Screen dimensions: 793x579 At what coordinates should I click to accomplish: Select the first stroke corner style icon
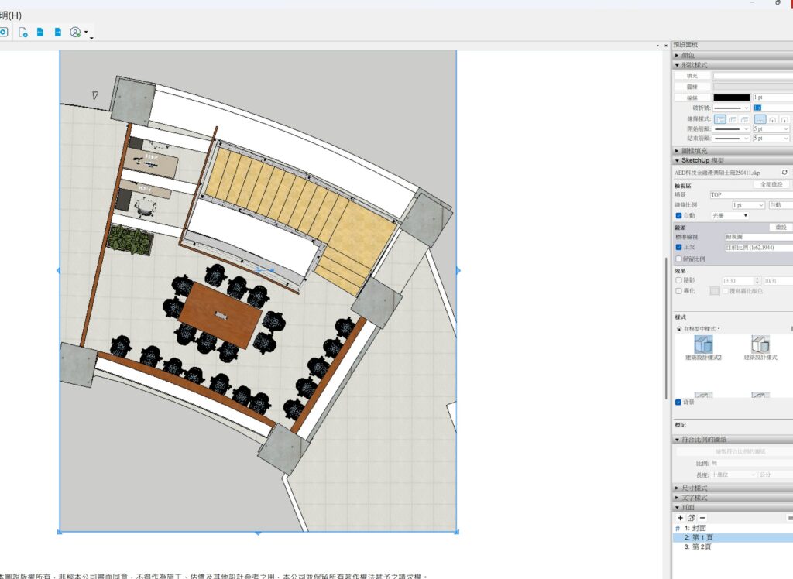pos(720,119)
